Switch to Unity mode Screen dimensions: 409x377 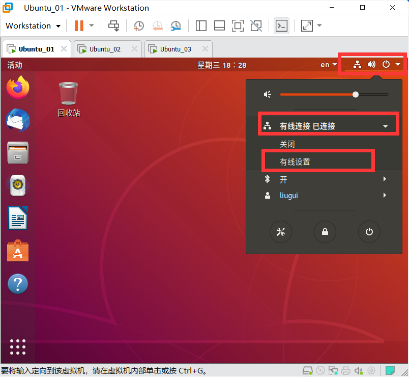[x=256, y=25]
